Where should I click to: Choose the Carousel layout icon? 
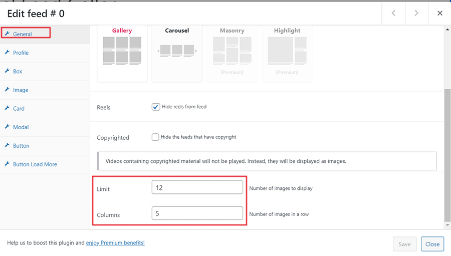pos(177,50)
